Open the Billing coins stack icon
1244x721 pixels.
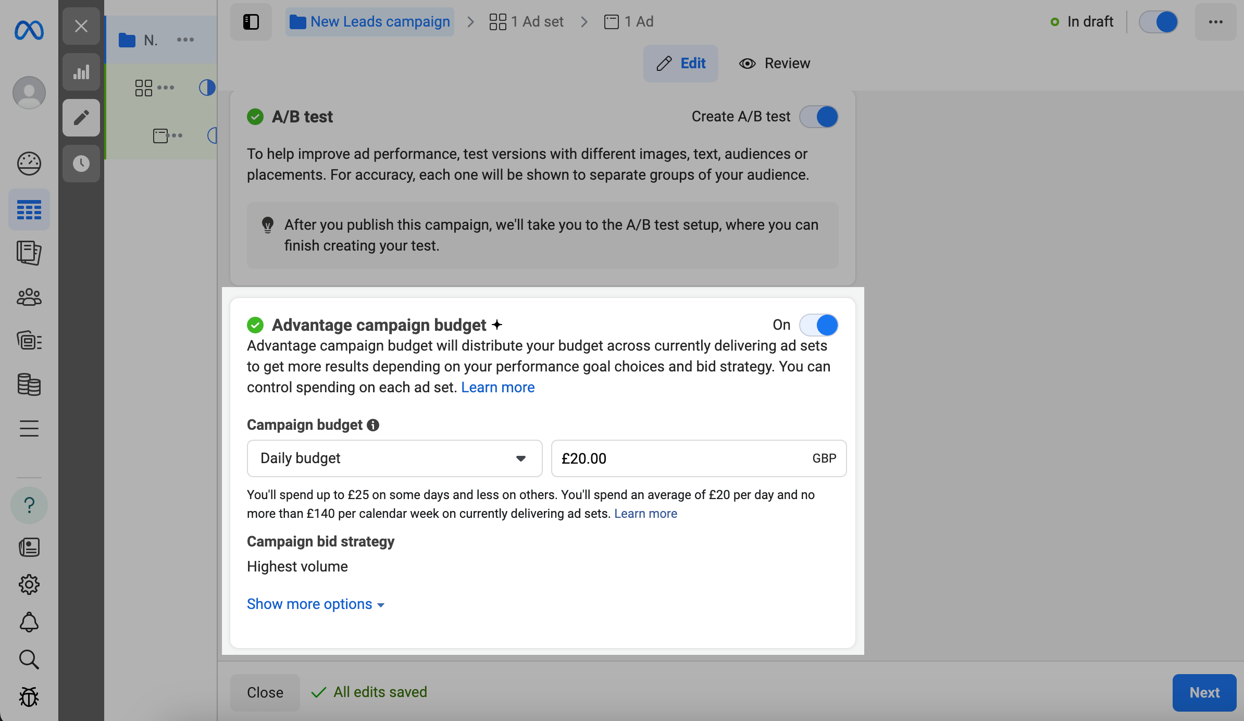(x=29, y=384)
